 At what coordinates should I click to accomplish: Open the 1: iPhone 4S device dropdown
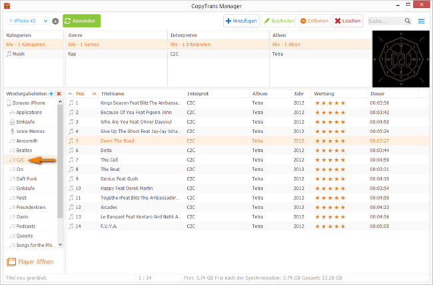coord(28,21)
